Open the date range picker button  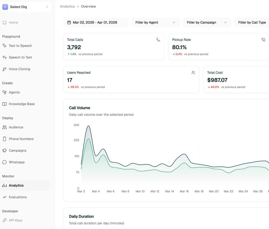pos(95,23)
